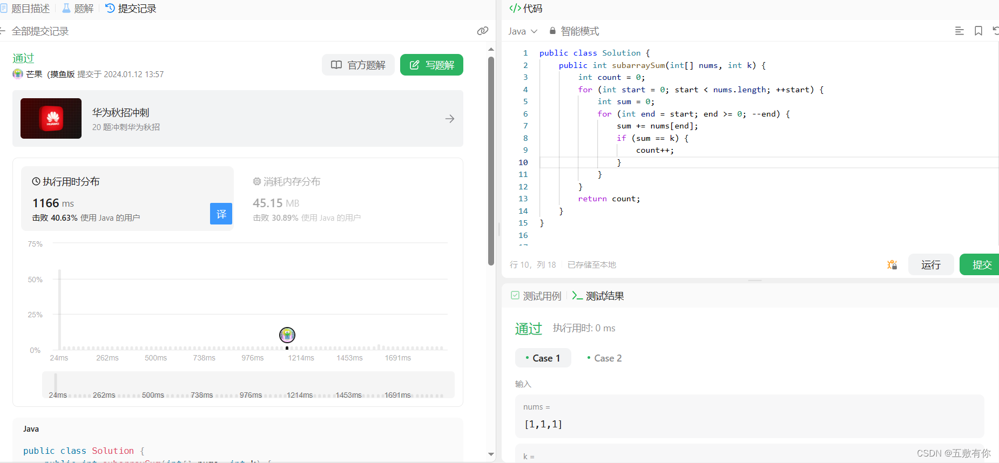
Task: Click the blue 译 translate icon
Action: click(x=221, y=214)
